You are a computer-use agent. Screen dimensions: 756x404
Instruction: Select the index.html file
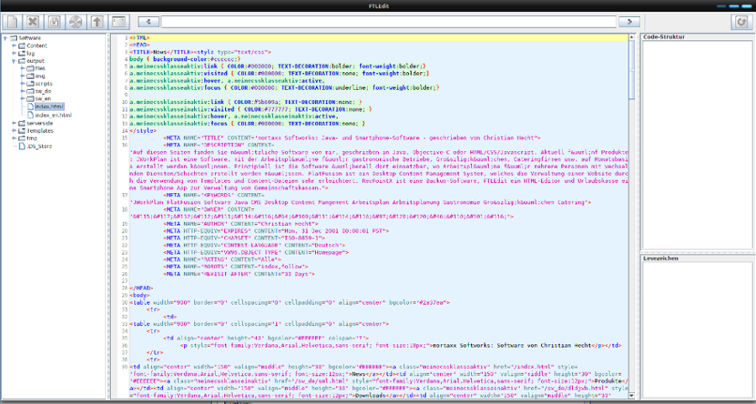[x=50, y=107]
